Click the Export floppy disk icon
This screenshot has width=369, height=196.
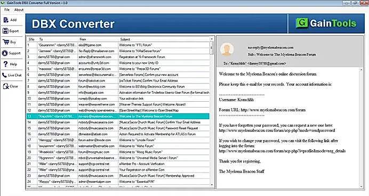5,31
